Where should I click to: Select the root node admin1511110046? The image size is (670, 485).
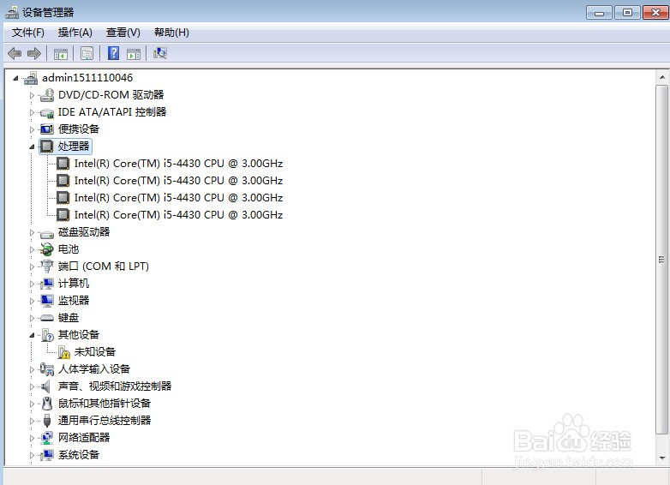pyautogui.click(x=87, y=78)
